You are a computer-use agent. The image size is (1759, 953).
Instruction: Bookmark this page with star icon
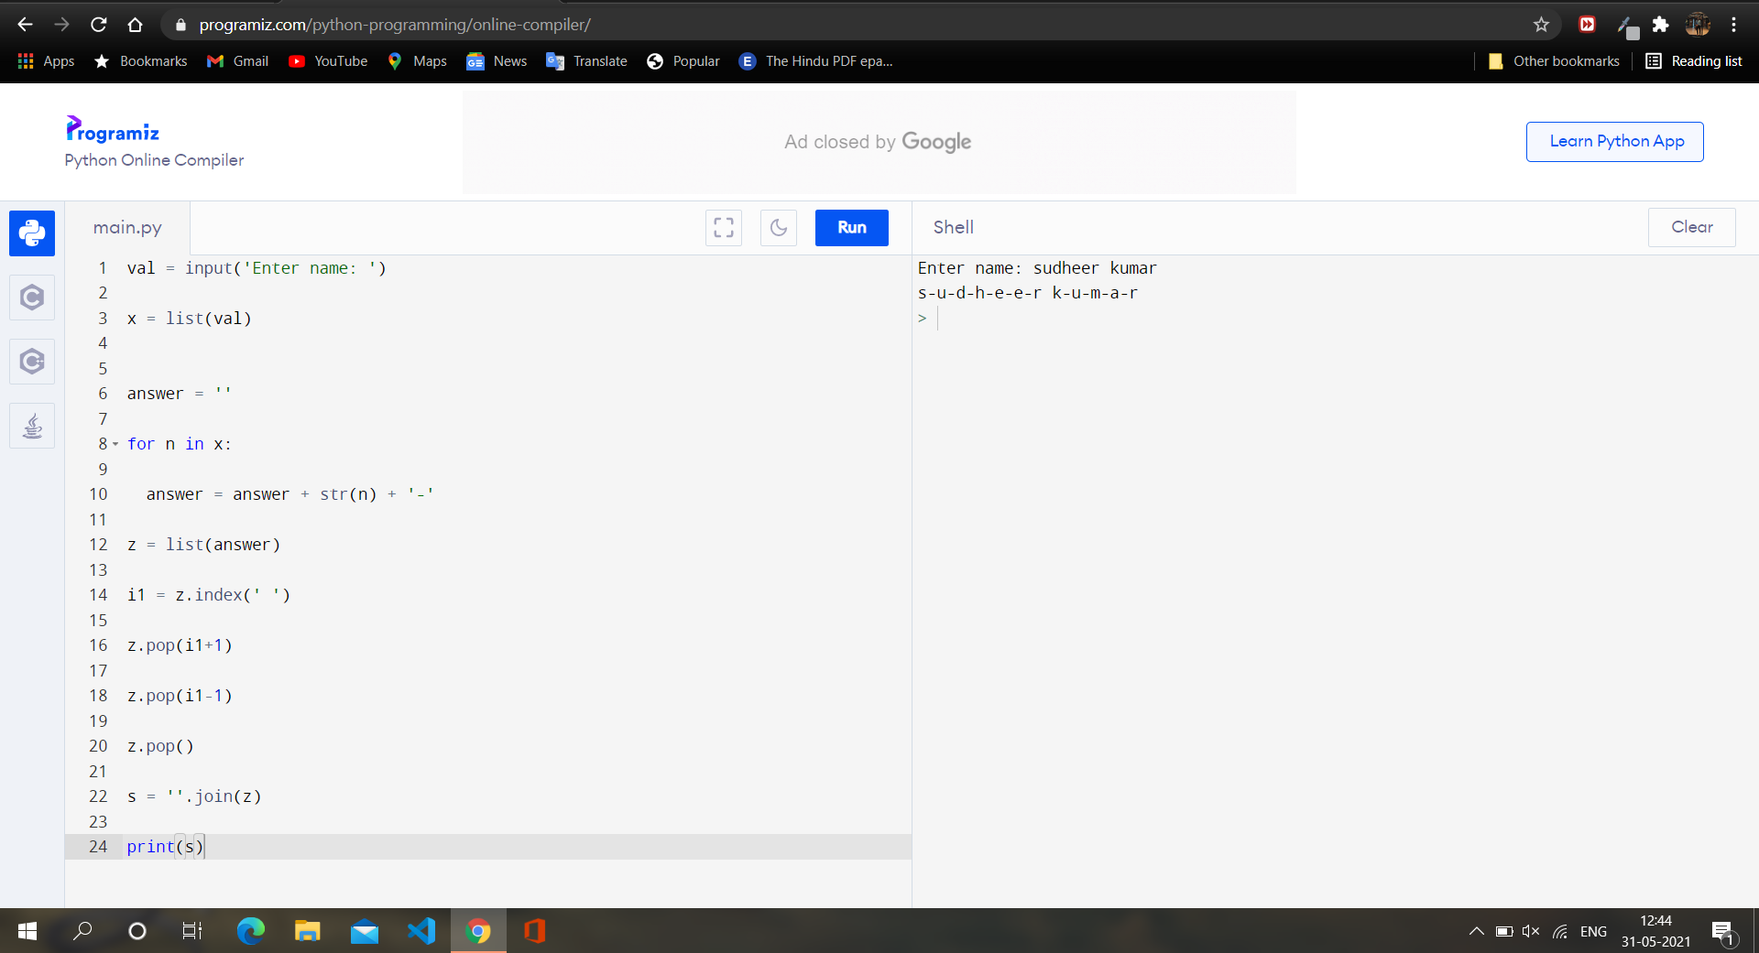(1541, 25)
